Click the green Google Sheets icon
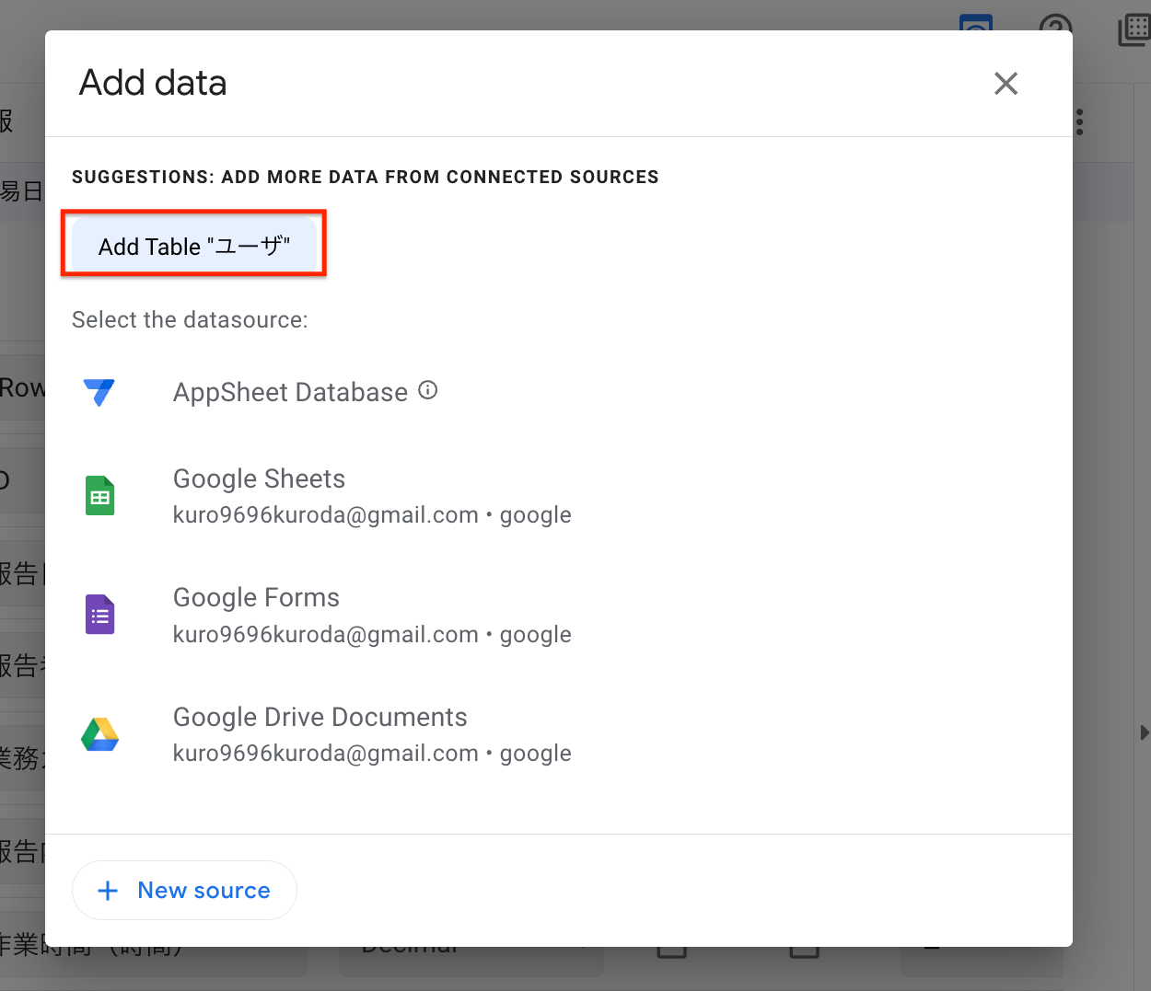Screen dimensions: 1151x991 (x=99, y=496)
